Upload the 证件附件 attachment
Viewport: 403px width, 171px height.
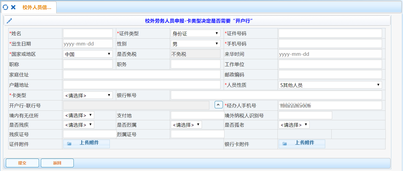tap(86, 144)
